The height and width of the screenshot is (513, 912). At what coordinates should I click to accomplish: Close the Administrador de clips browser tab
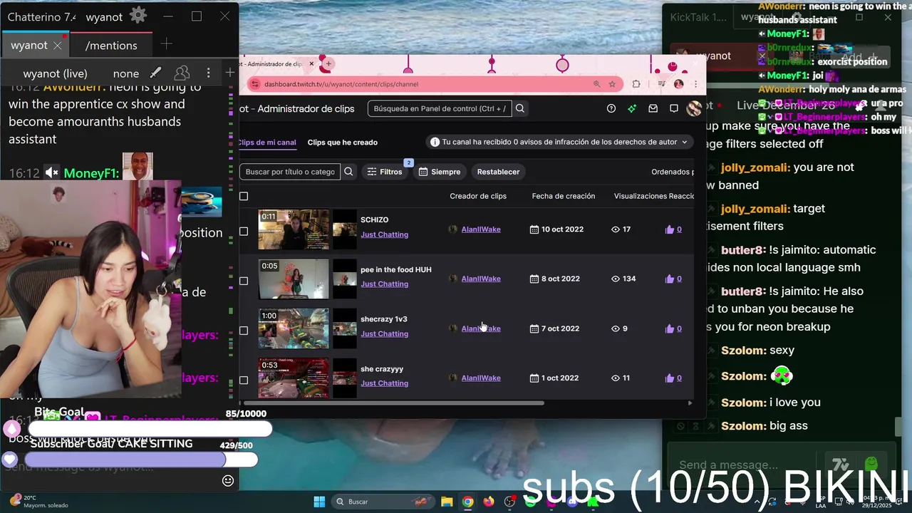point(312,63)
